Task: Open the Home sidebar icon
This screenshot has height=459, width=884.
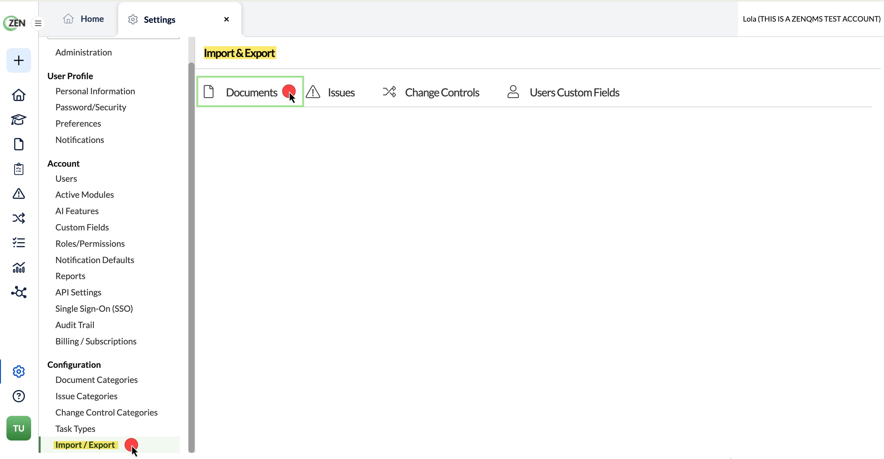Action: click(18, 95)
